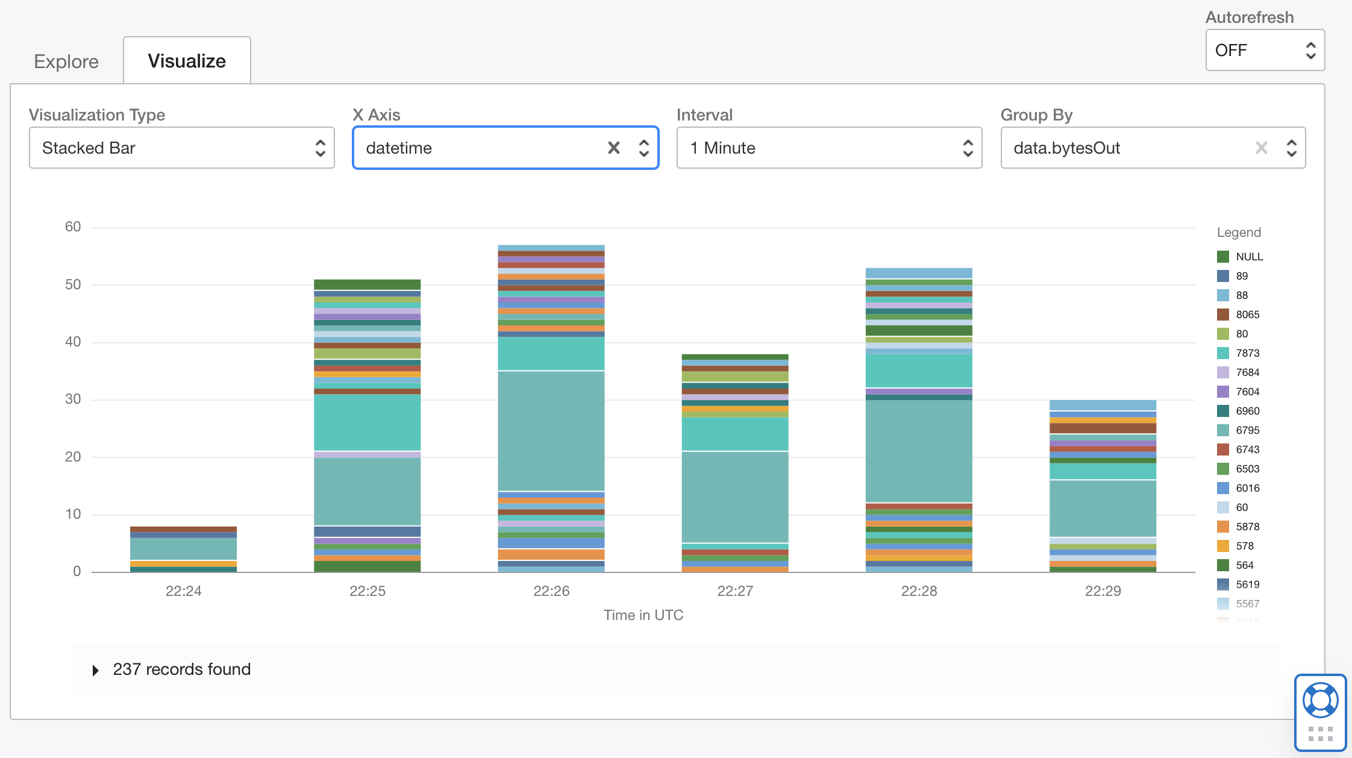Toggle the NULL series in the legend
1352x758 pixels.
[x=1246, y=256]
